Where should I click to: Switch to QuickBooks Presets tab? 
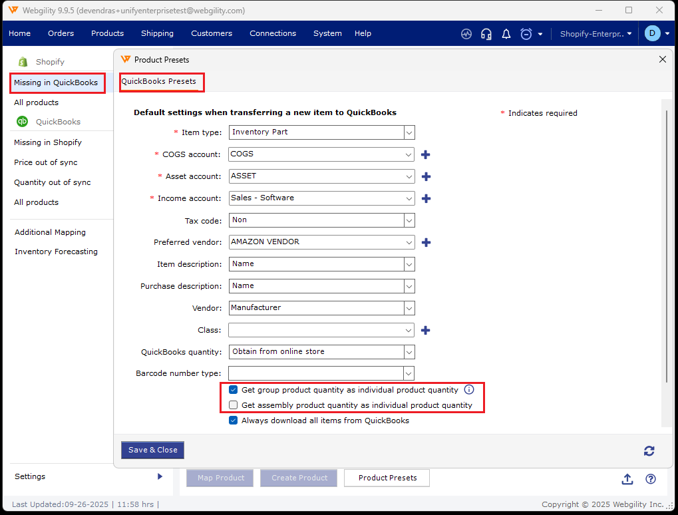pyautogui.click(x=158, y=81)
